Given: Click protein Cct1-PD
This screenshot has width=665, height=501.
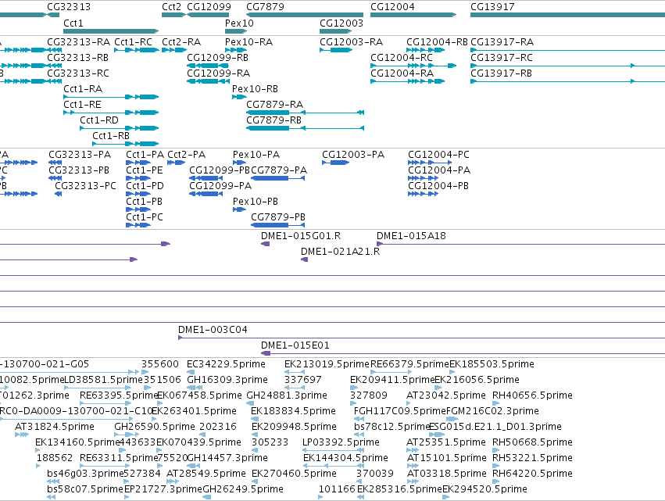Looking at the screenshot, I should pyautogui.click(x=145, y=186).
